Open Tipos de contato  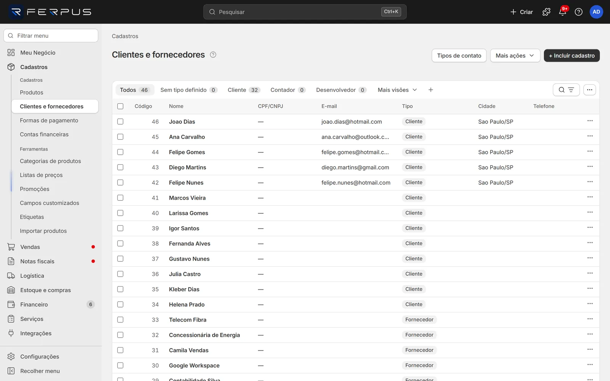pyautogui.click(x=459, y=56)
